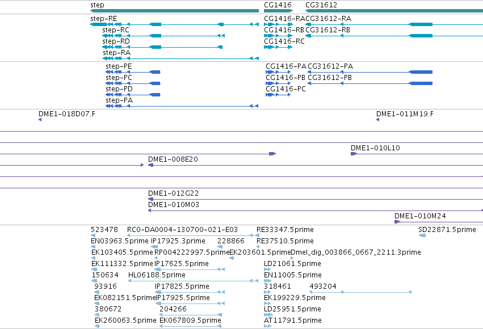Select the CG1416-RA transcript label
Image resolution: width=483 pixels, height=329 pixels.
[x=284, y=19]
